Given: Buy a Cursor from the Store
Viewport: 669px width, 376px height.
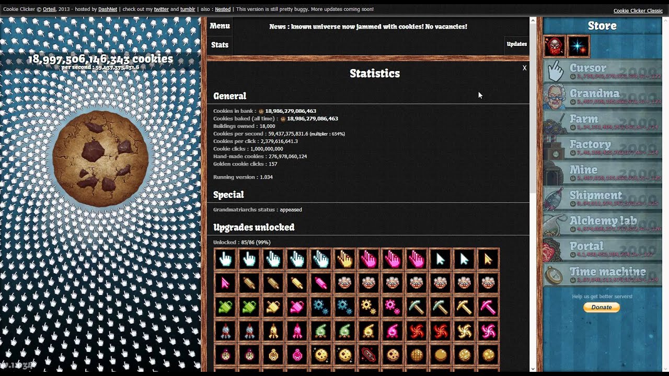Looking at the screenshot, I should coord(602,72).
